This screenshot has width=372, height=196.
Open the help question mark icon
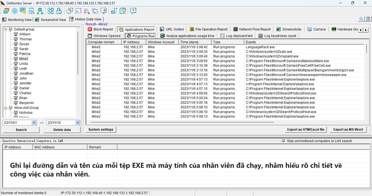click(x=133, y=11)
